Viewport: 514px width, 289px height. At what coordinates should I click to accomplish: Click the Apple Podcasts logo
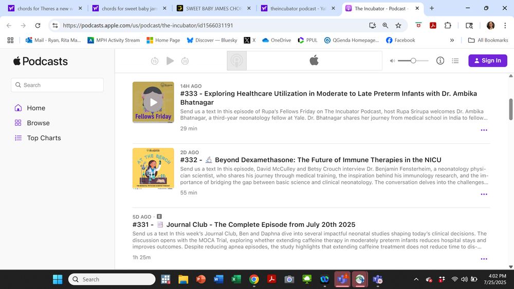tap(40, 61)
